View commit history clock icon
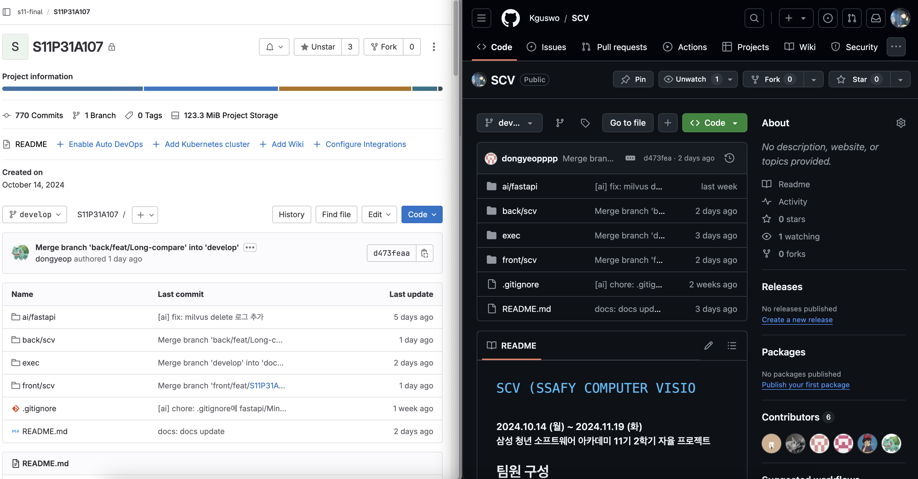This screenshot has height=479, width=918. [729, 158]
